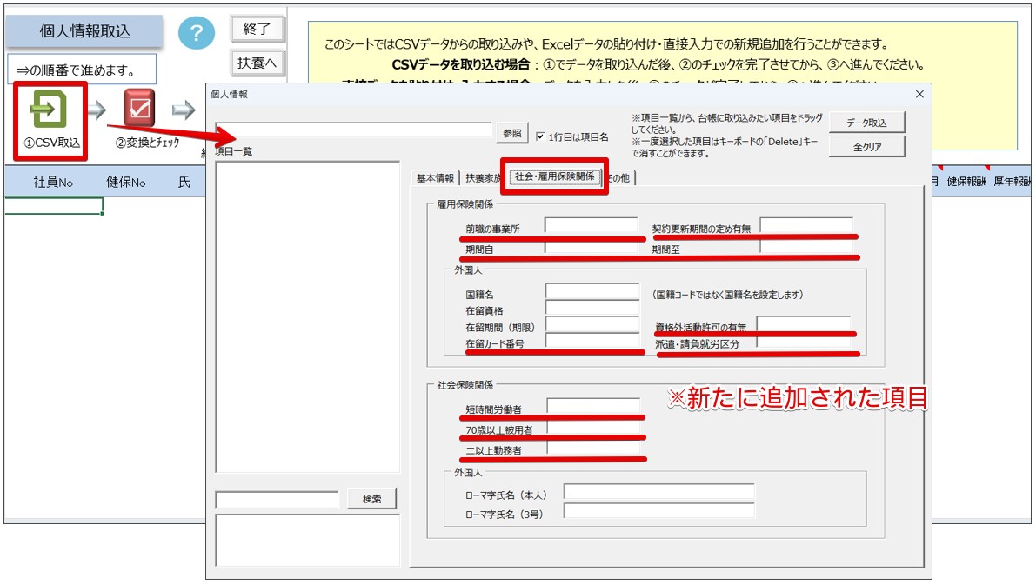Click the ローマ字氏名（本人） field
This screenshot has width=1036, height=585.
658,492
